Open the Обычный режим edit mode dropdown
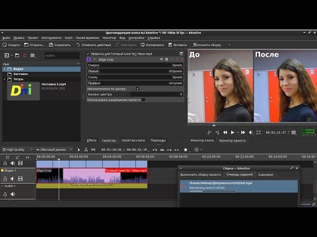The image size is (317, 237). pos(54,149)
